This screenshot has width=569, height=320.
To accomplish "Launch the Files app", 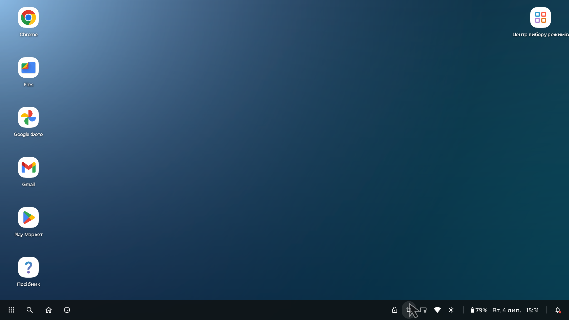I will [x=28, y=68].
